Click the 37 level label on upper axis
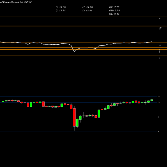The width and height of the screenshot is (167, 167). tap(160, 19)
